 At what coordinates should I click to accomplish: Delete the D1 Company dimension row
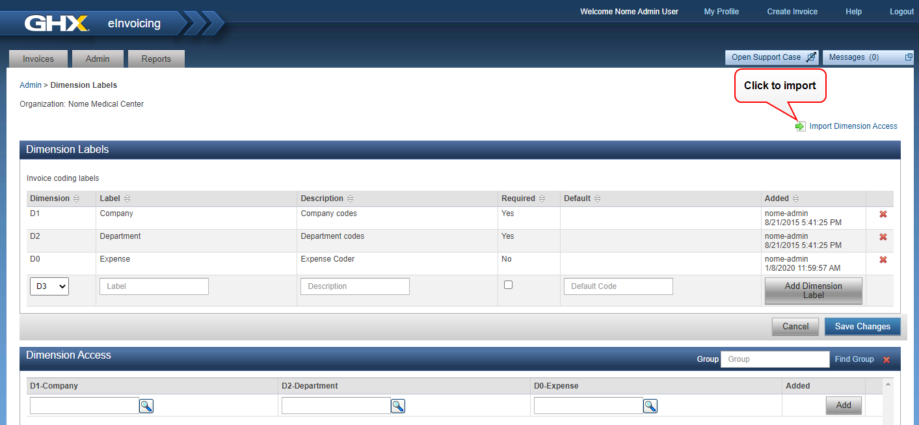coord(883,215)
